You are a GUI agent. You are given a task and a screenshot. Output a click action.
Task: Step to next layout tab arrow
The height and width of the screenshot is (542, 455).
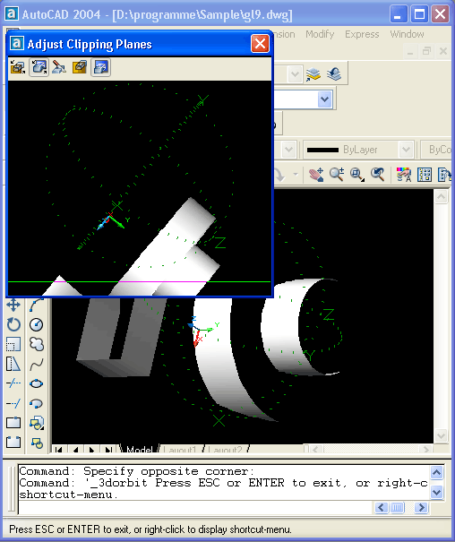click(x=92, y=450)
